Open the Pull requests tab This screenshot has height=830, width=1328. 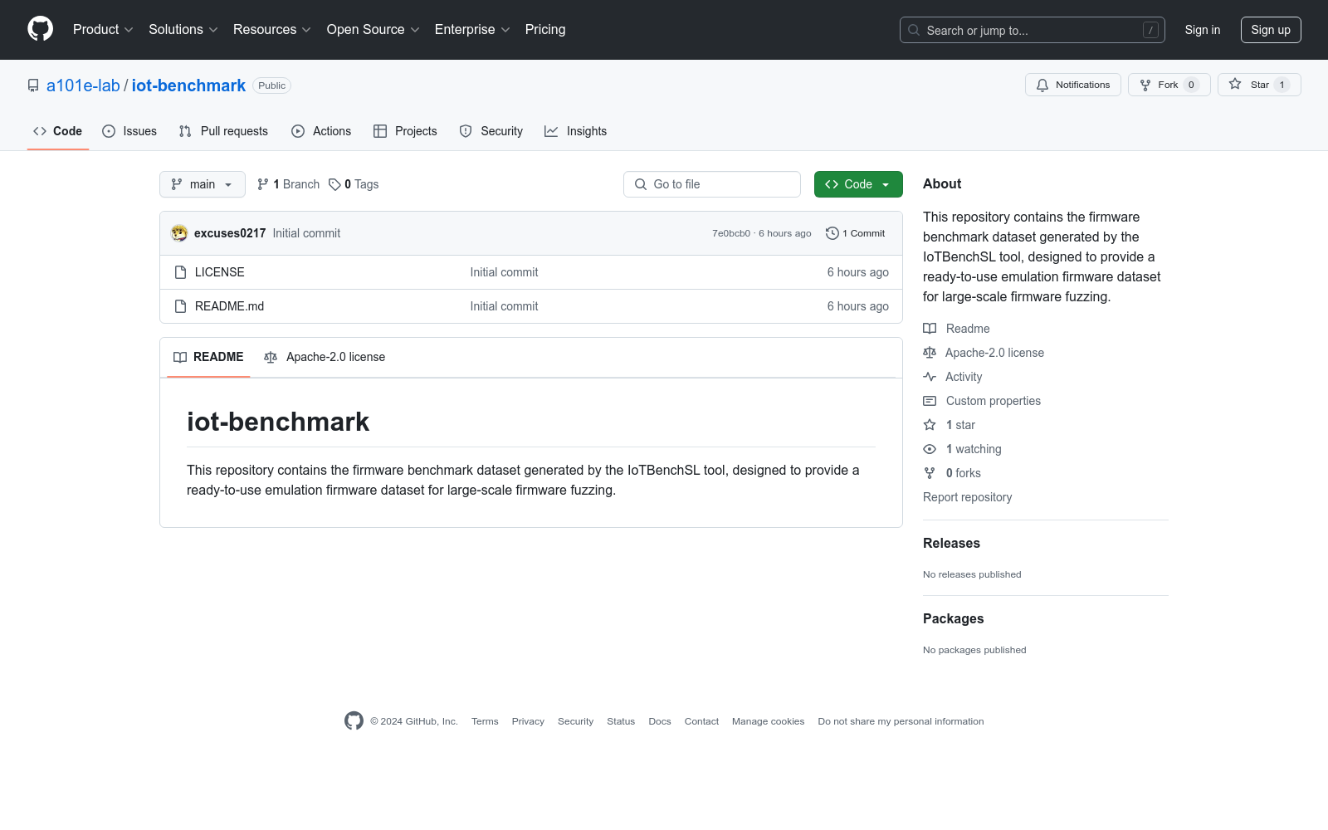pos(223,131)
